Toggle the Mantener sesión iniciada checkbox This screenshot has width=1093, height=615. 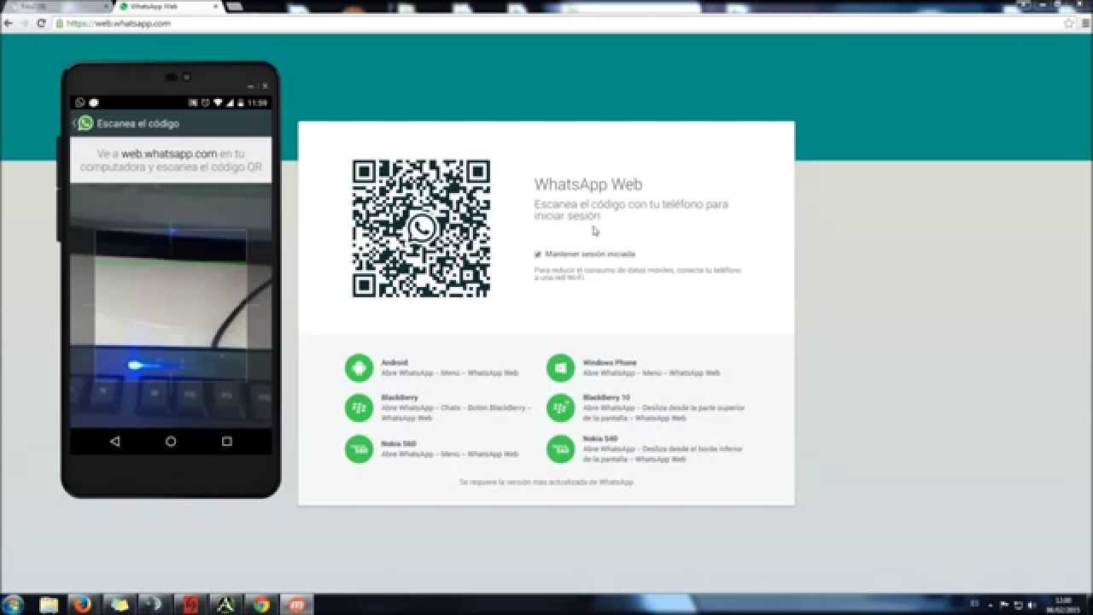point(538,255)
